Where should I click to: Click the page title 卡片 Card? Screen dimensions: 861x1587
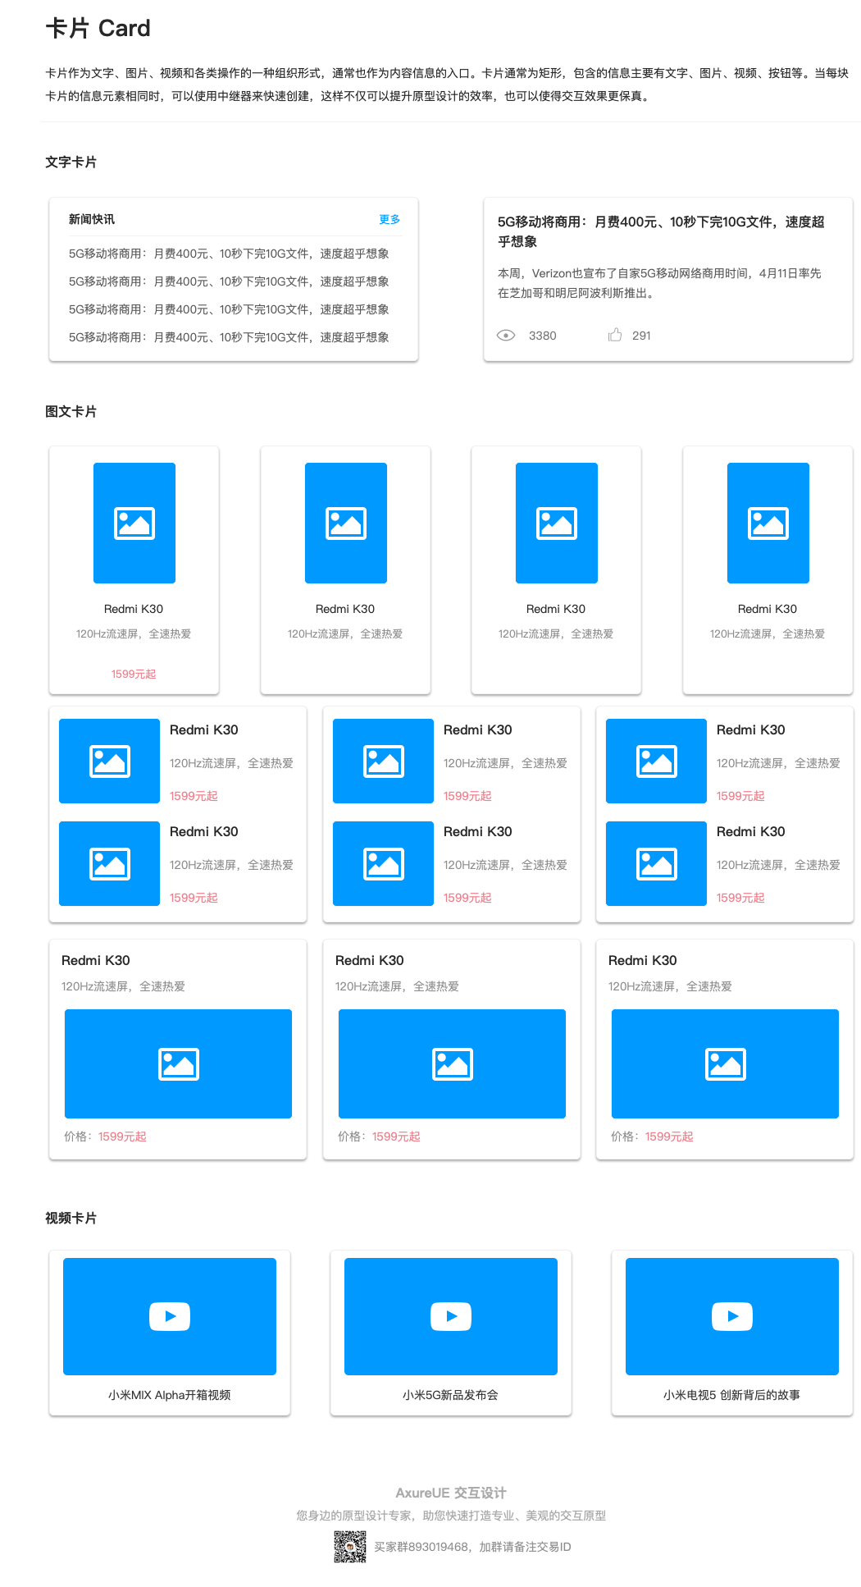click(98, 29)
